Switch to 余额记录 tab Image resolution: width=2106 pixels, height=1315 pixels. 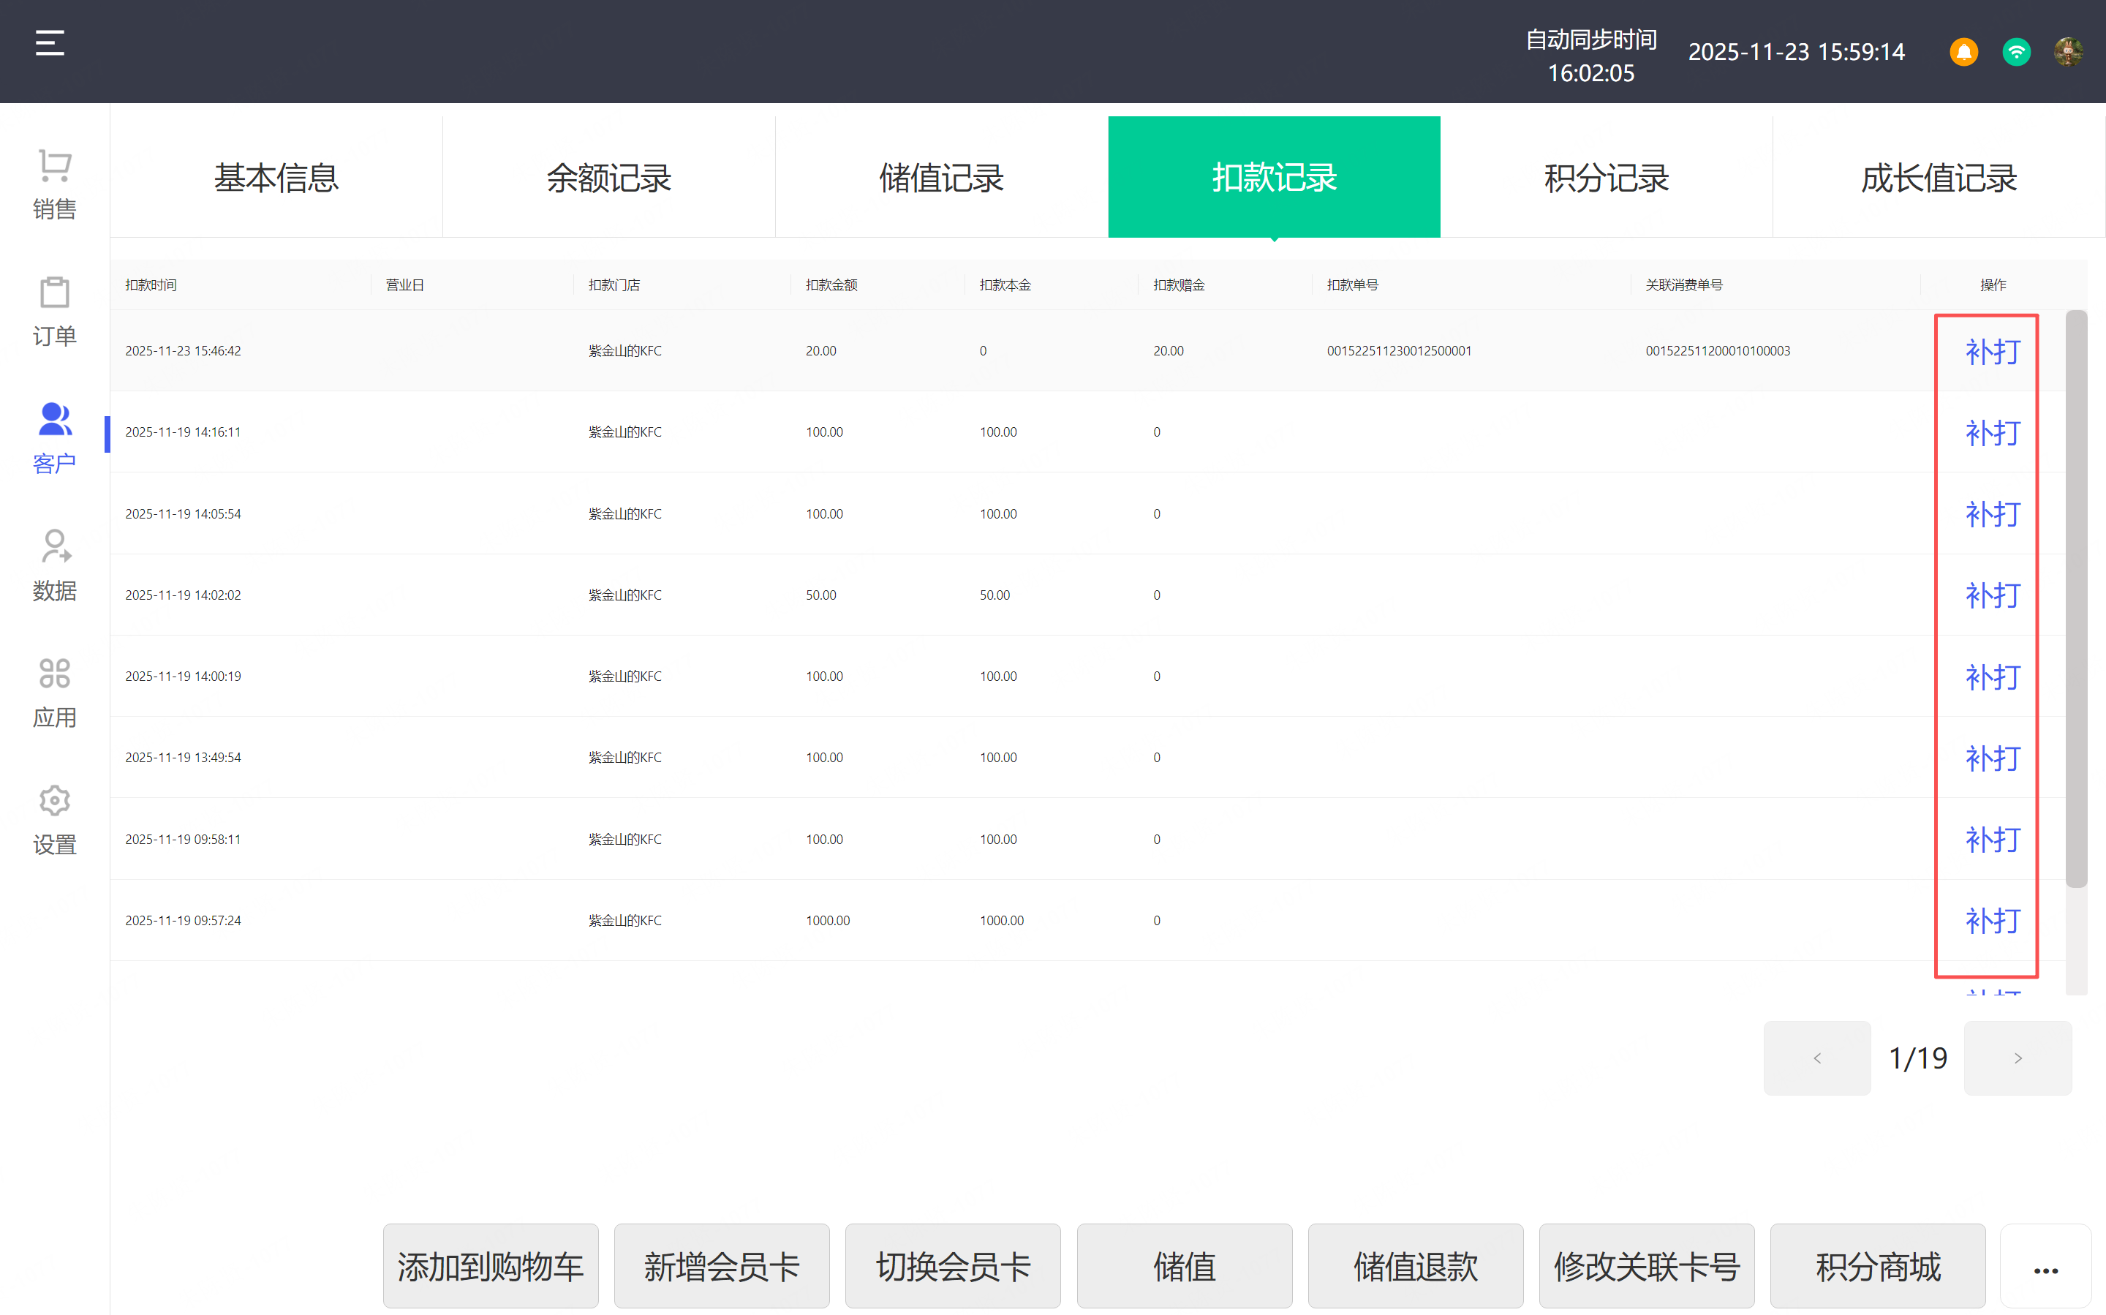608,178
